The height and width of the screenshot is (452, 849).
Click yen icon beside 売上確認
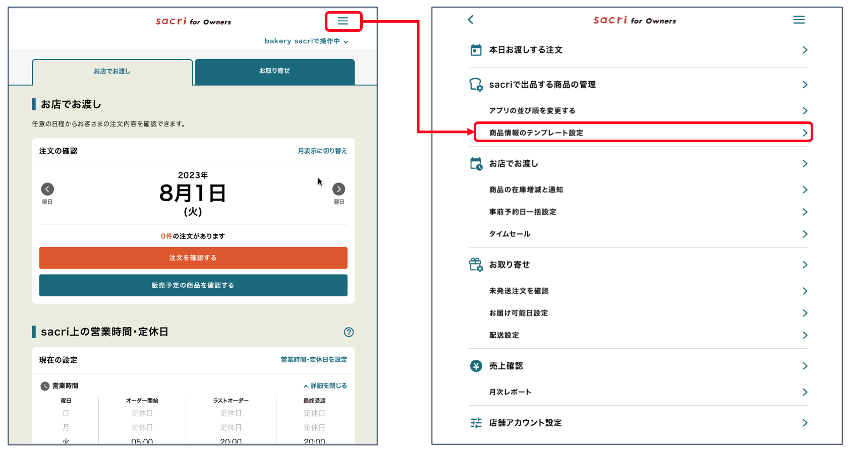pos(476,366)
